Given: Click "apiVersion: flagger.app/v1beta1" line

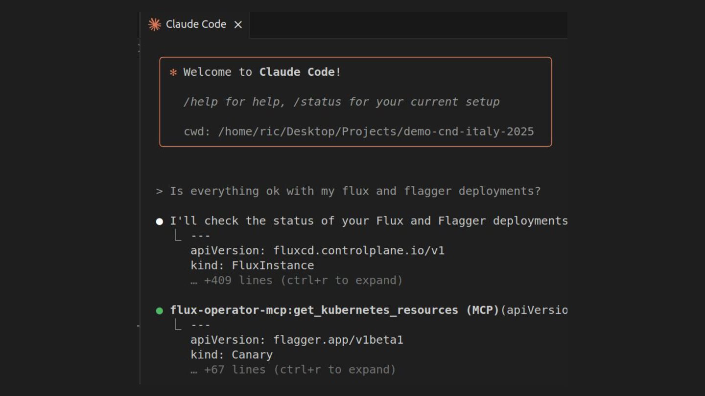Looking at the screenshot, I should [297, 340].
